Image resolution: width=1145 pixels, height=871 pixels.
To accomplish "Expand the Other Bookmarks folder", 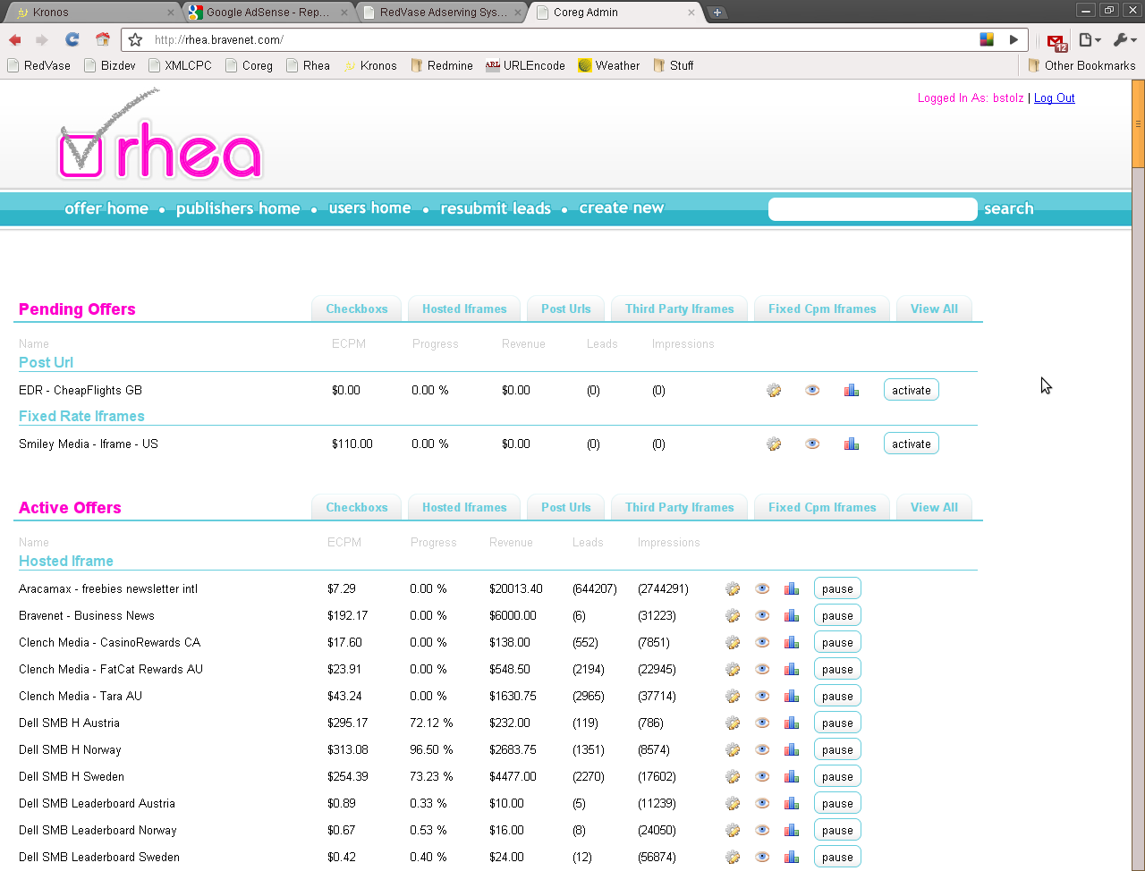I will click(x=1081, y=65).
